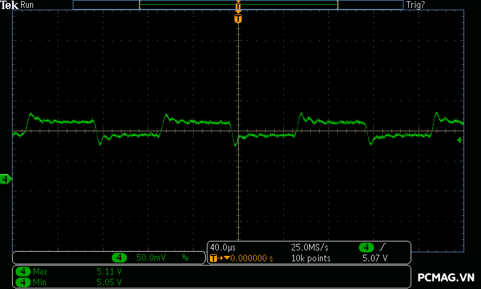Click the bandwidth limit BW icon
Image resolution: width=481 pixels, height=289 pixels.
[x=185, y=258]
